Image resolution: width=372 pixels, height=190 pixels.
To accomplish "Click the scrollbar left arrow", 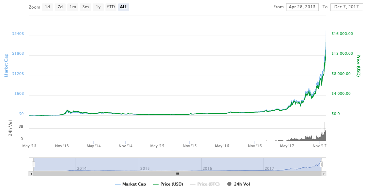I will pos(31,174).
